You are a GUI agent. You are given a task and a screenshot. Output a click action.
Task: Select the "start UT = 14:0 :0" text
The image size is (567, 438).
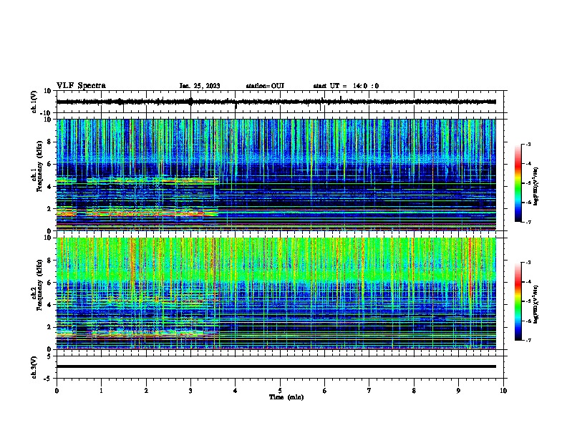click(346, 86)
